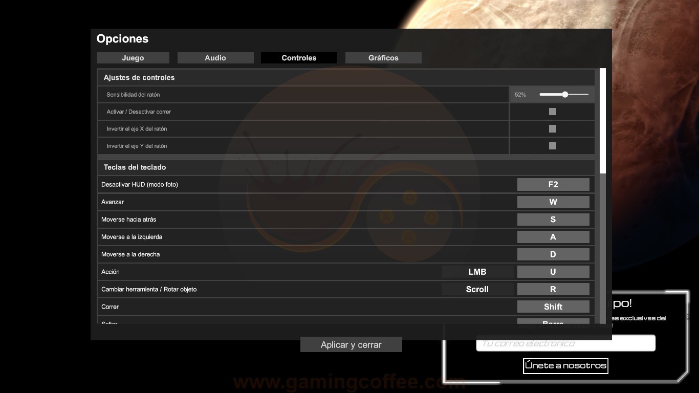Click the Acción row label
The width and height of the screenshot is (699, 393).
point(111,272)
